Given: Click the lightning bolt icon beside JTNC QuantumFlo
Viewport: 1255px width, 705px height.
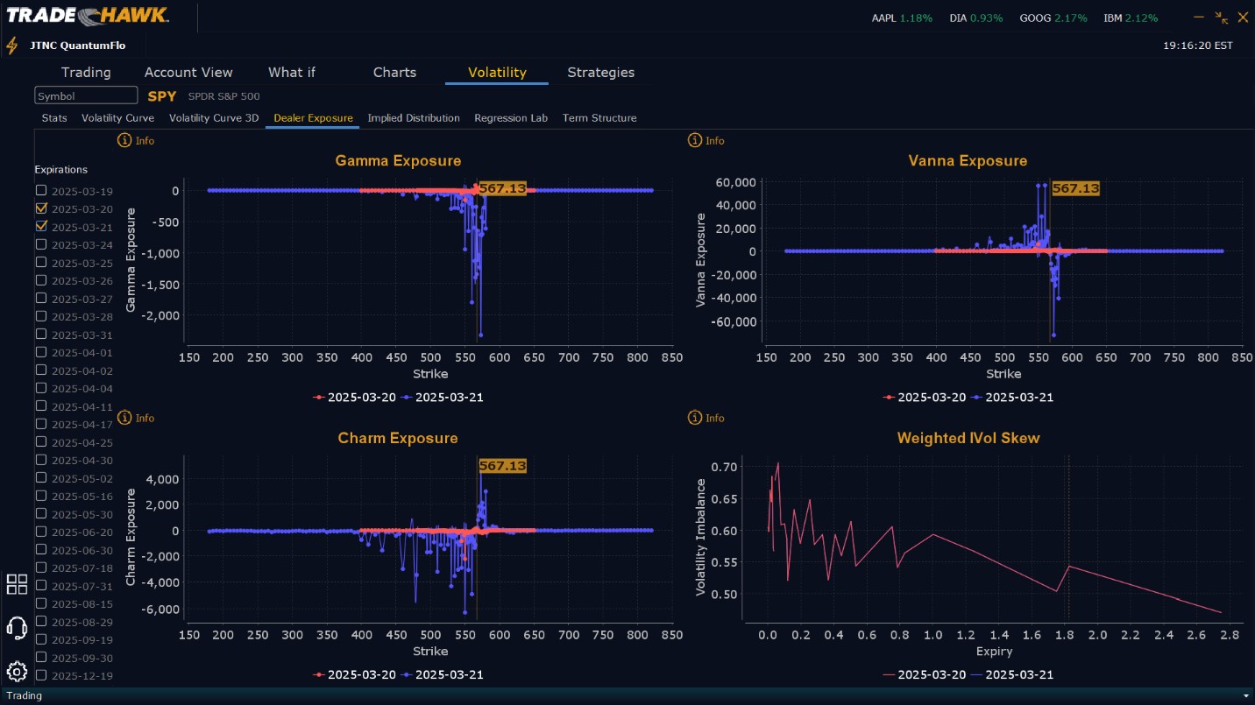Looking at the screenshot, I should pyautogui.click(x=12, y=46).
